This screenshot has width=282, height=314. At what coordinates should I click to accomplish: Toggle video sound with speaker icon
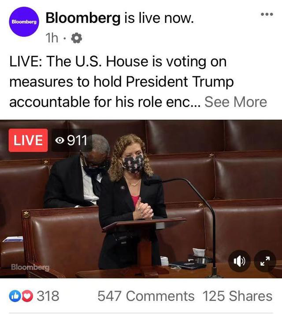click(239, 261)
